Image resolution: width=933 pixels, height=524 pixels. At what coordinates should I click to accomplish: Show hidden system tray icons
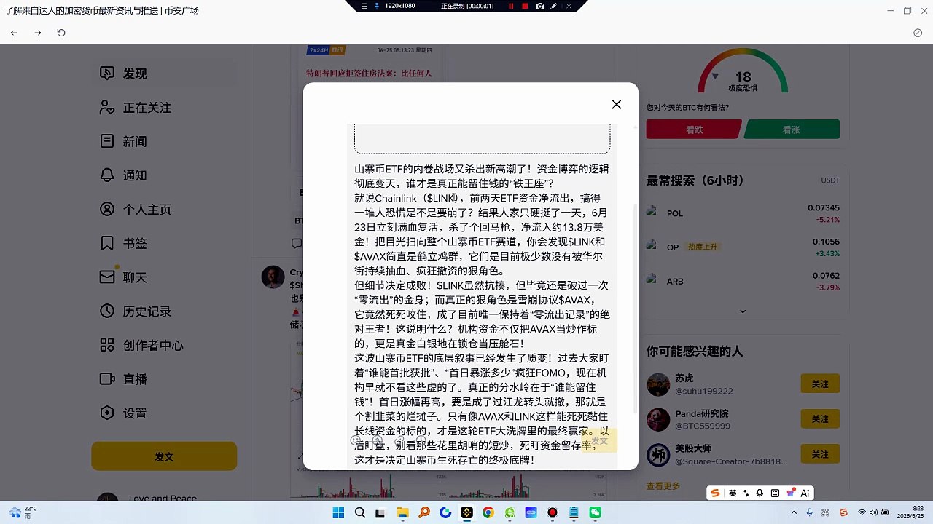point(794,512)
